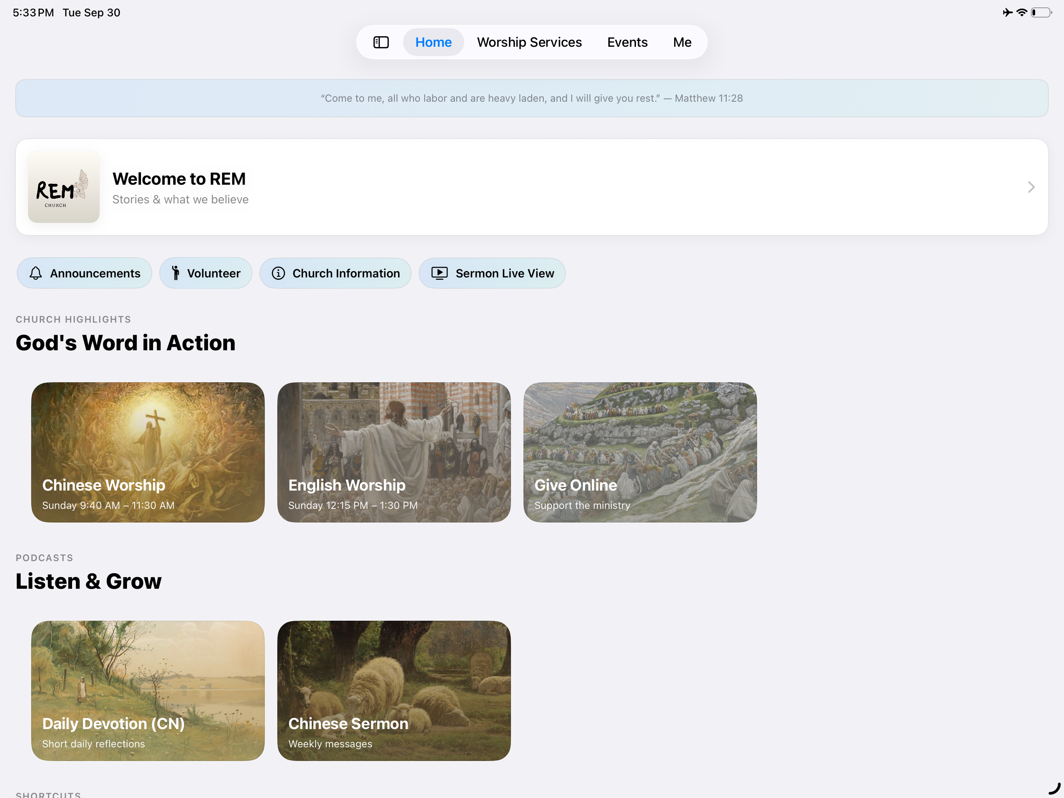View Church Information
The width and height of the screenshot is (1064, 798).
tap(335, 274)
